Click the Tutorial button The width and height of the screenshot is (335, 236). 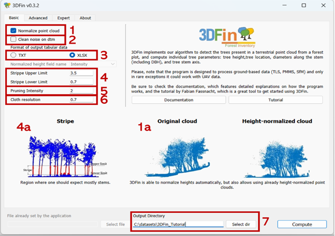275,100
